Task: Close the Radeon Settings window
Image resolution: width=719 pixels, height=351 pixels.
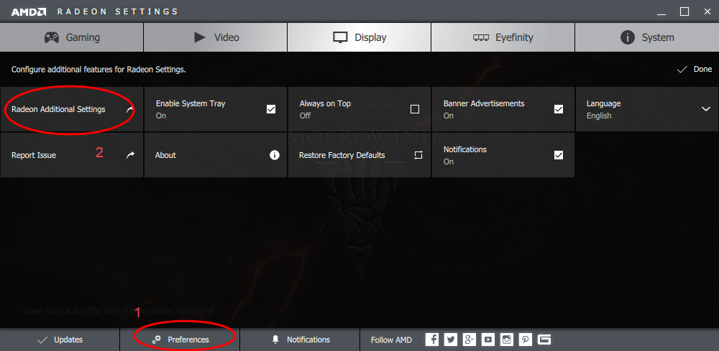Action: pyautogui.click(x=707, y=12)
